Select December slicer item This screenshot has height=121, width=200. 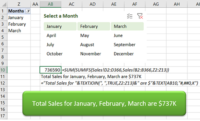[127, 54]
